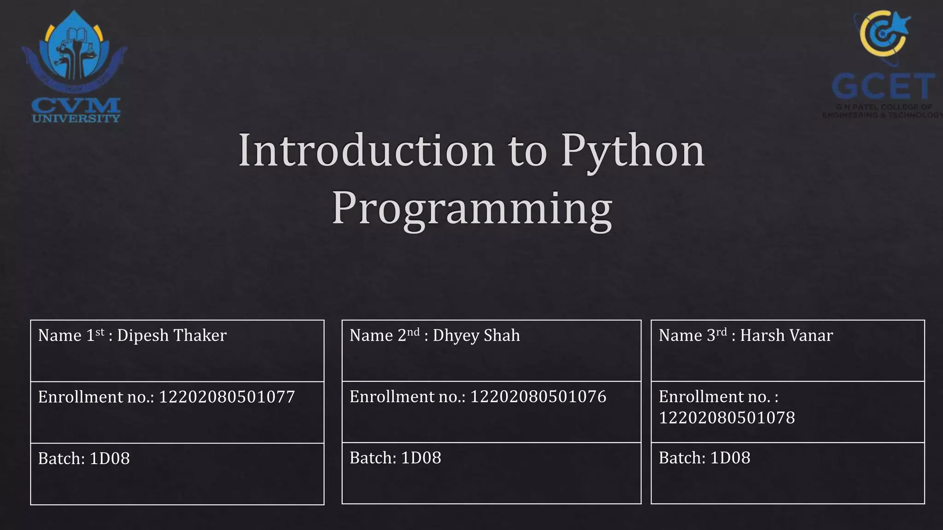Select the Harsh Vanar name cell
943x530 pixels.
(x=786, y=336)
